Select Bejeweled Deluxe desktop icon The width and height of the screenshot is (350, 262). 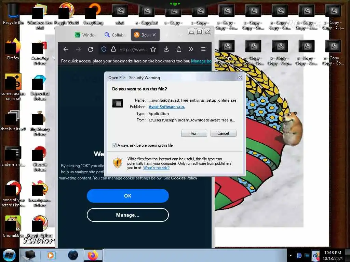(x=40, y=88)
